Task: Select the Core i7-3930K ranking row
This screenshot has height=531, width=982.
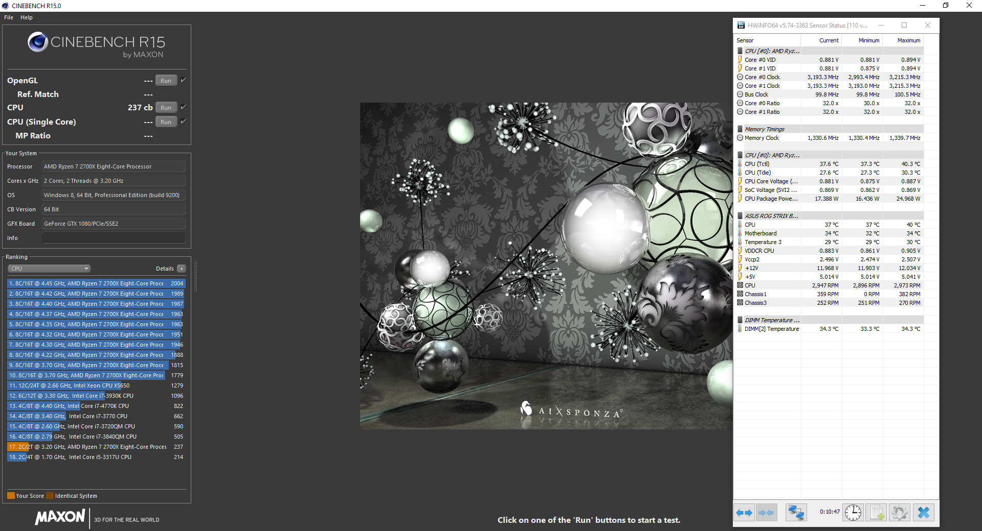Action: coord(96,396)
